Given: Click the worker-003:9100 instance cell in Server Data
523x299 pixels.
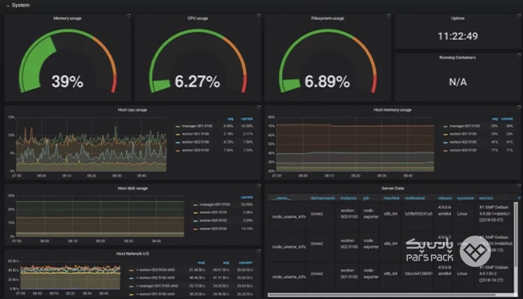Looking at the screenshot, I should click(349, 214).
